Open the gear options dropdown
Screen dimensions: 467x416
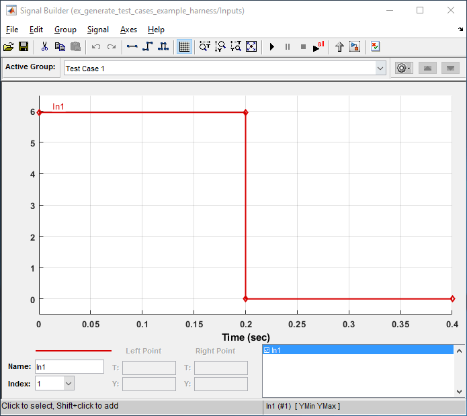(404, 68)
